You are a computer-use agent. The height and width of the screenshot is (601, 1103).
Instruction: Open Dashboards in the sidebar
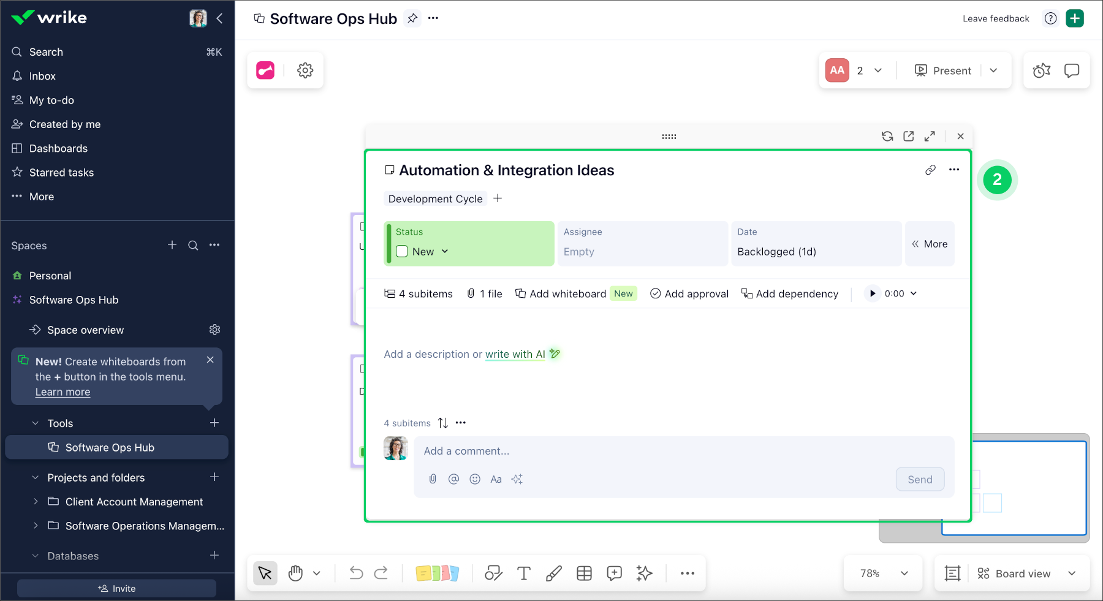pos(58,148)
